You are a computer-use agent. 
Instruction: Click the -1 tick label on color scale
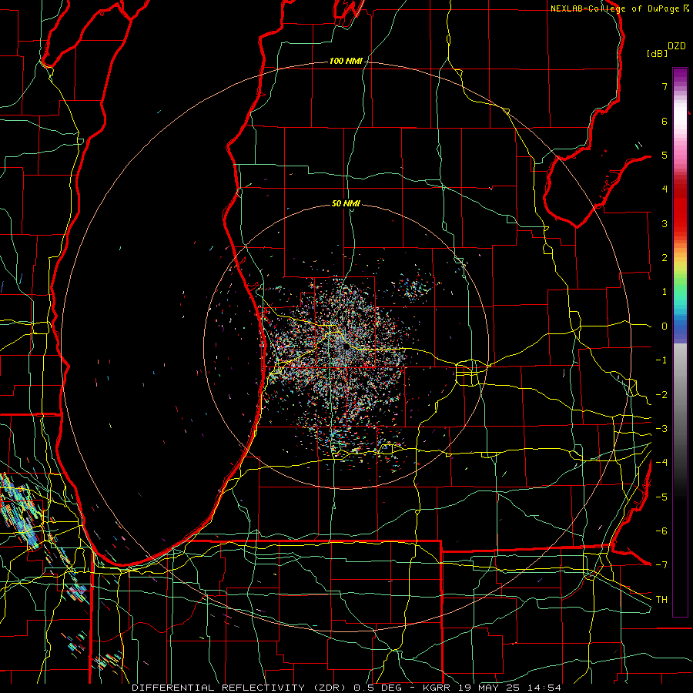coord(661,360)
